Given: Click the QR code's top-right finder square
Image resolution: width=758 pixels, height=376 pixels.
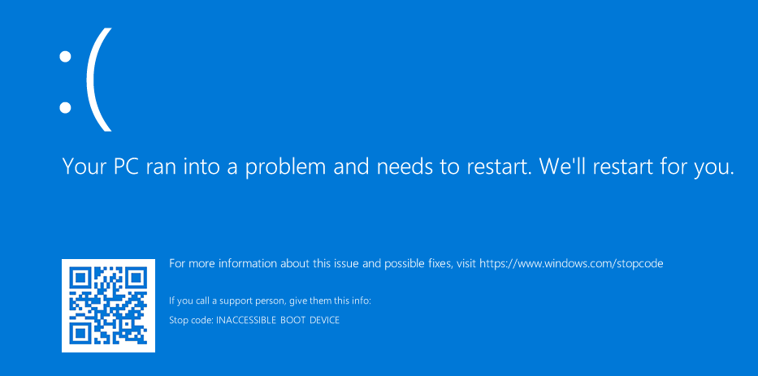Looking at the screenshot, I should [x=136, y=278].
